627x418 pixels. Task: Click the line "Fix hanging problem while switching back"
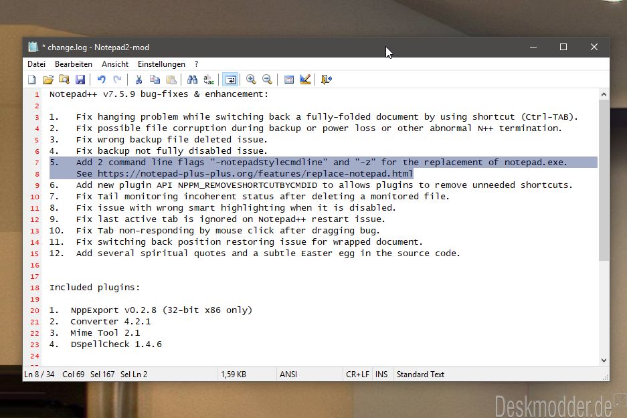pyautogui.click(x=314, y=117)
